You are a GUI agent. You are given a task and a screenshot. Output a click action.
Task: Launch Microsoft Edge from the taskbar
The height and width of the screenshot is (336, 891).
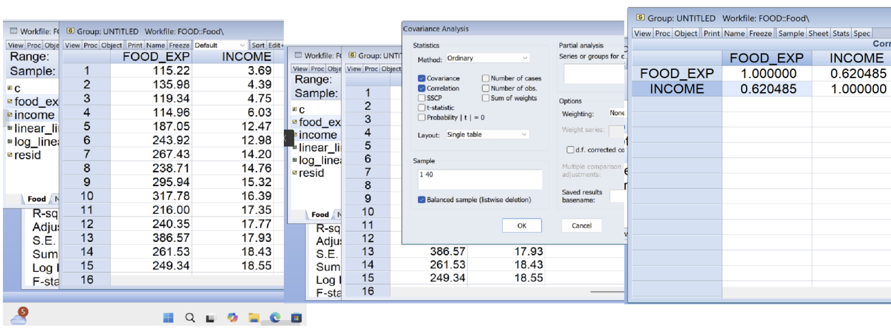(275, 317)
